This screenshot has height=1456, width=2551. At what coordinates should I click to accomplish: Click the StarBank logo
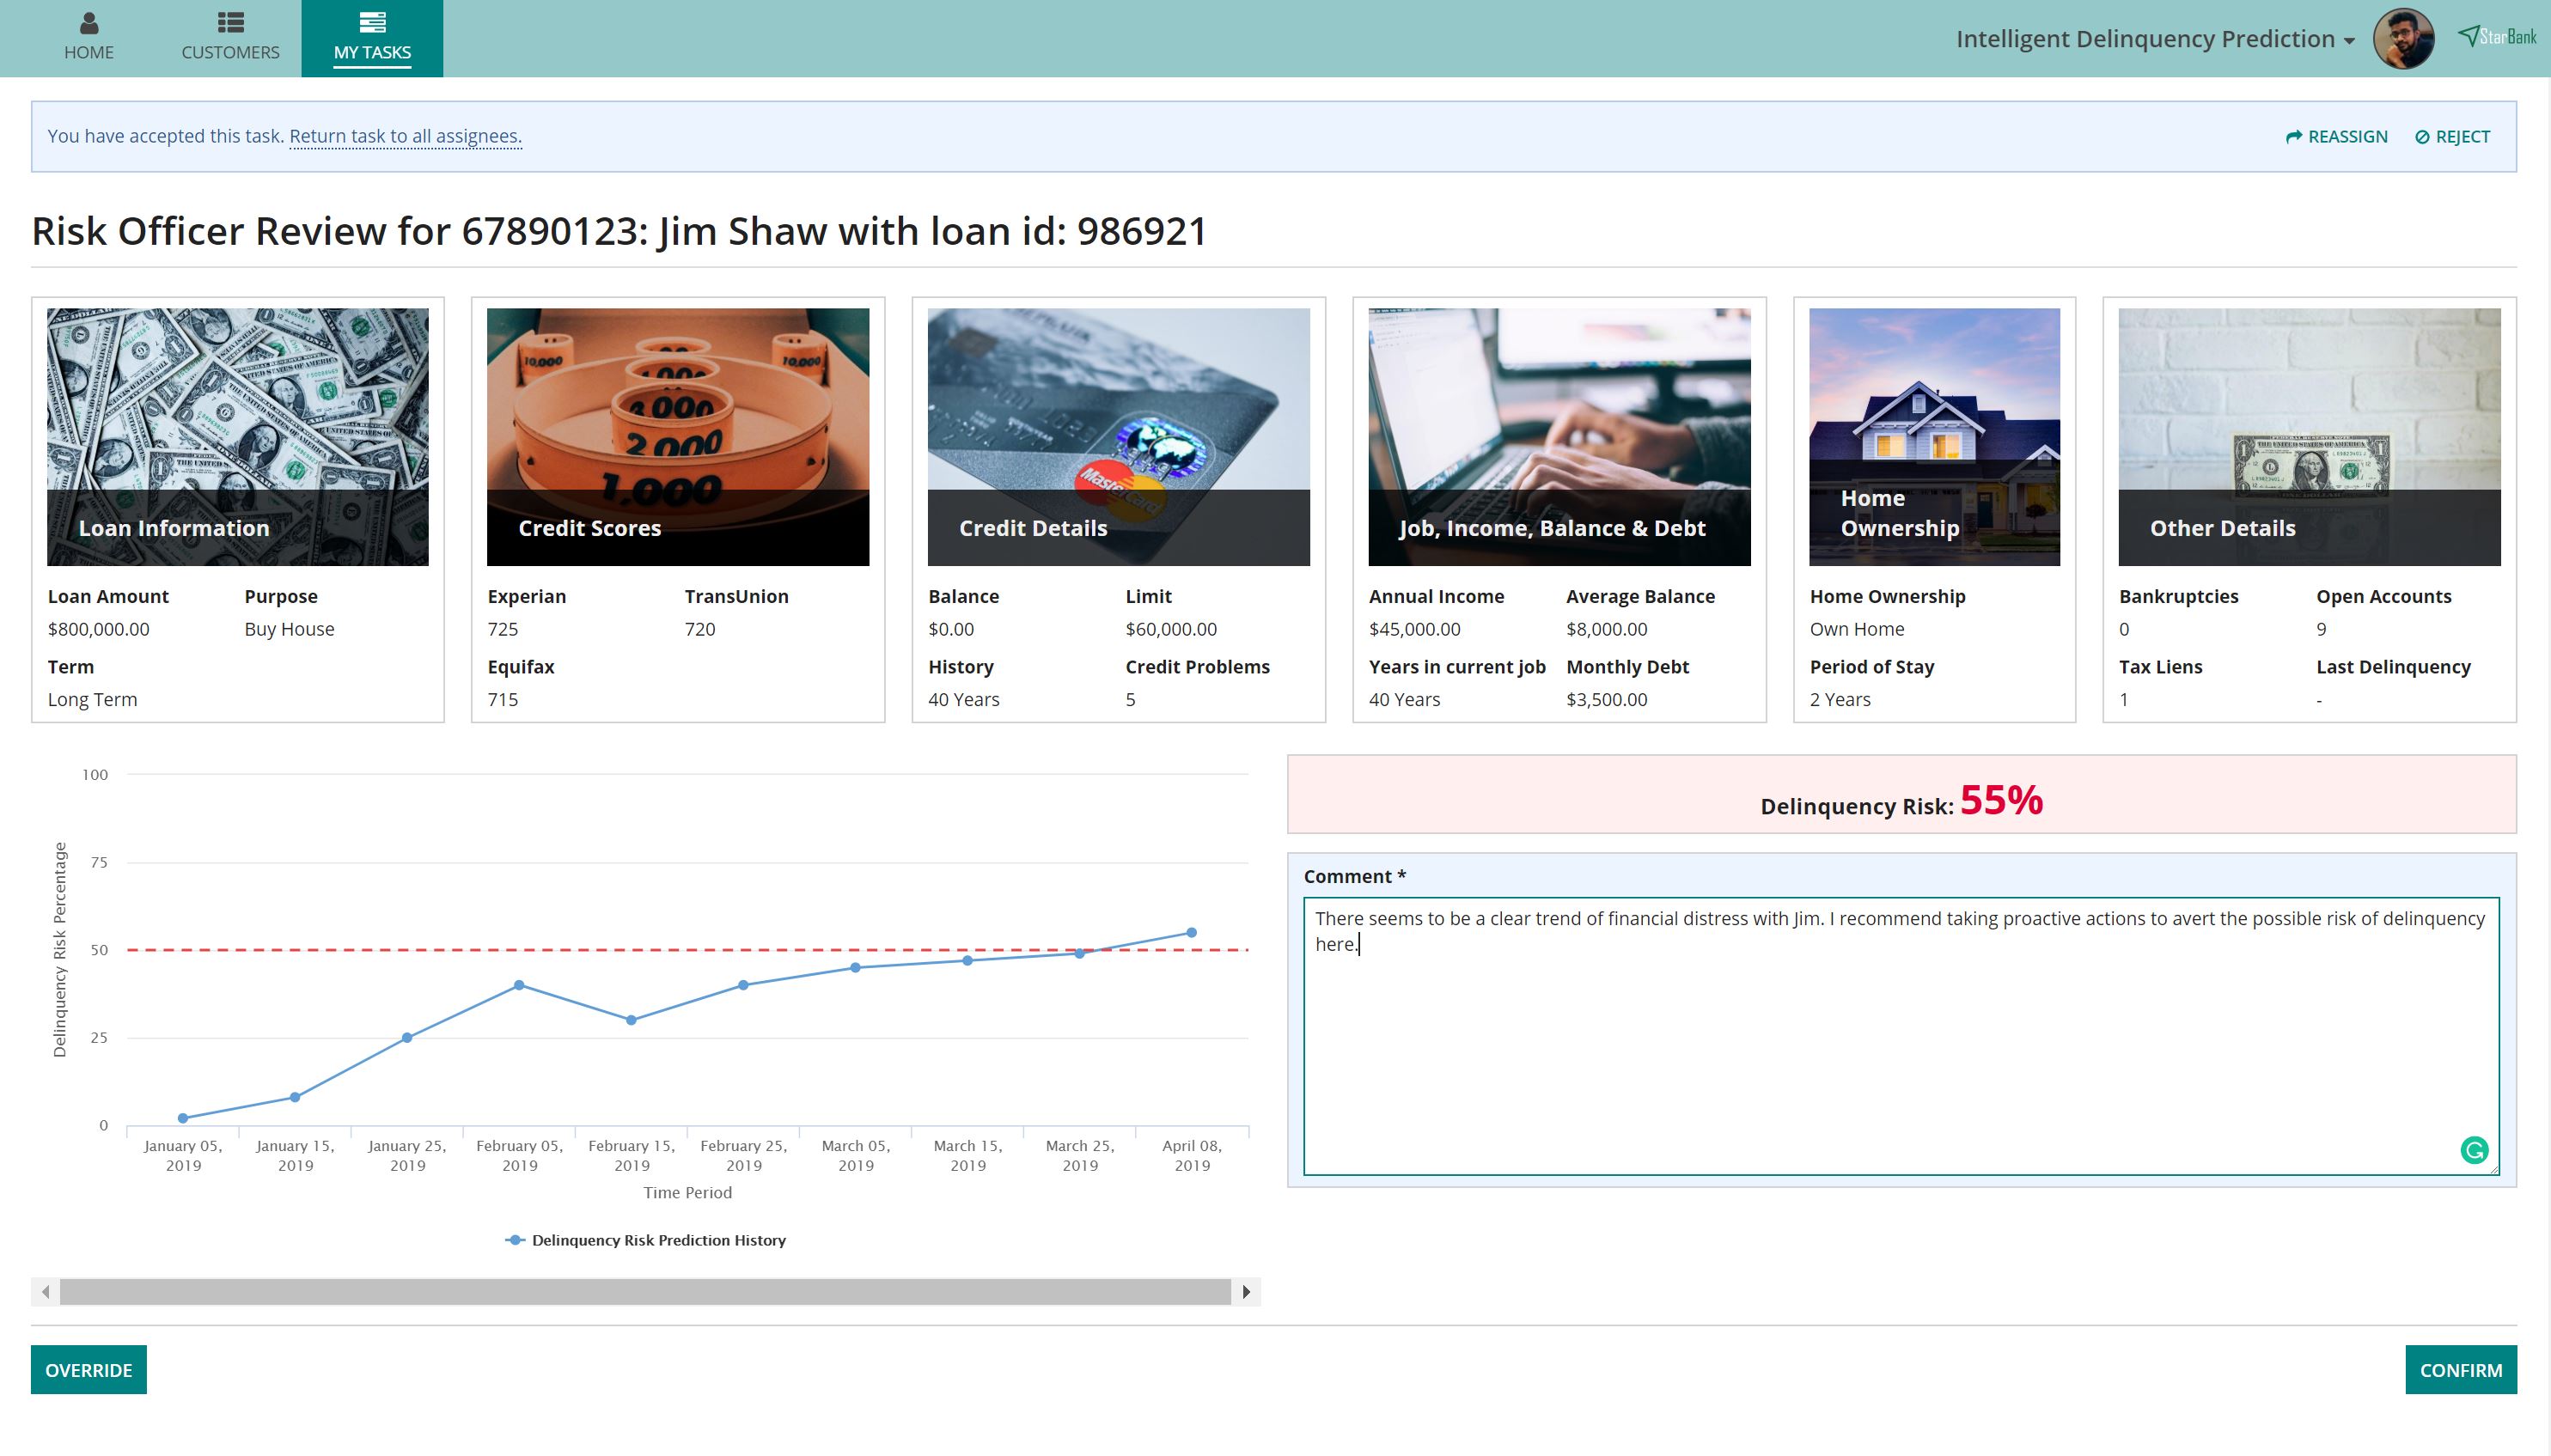click(2497, 37)
